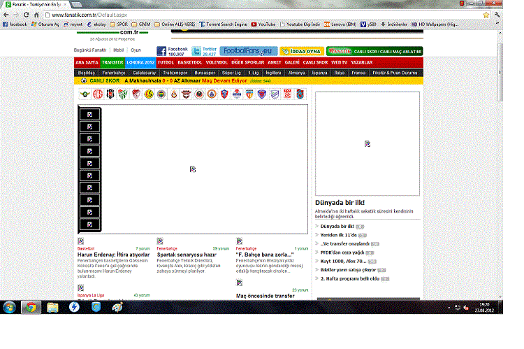Open Fikstür & Puan Durumu submenu link
This screenshot has height=349, width=524.
[395, 73]
